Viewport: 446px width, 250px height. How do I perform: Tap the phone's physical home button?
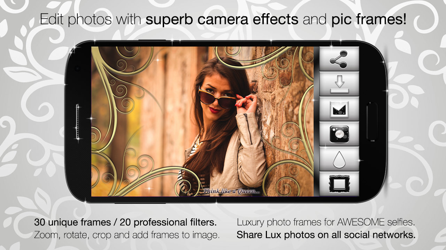[372, 121]
